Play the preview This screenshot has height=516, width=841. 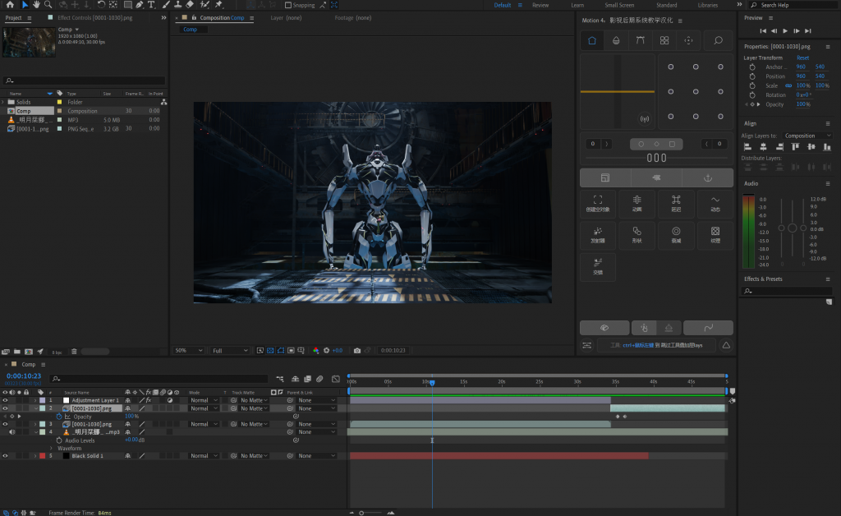785,31
